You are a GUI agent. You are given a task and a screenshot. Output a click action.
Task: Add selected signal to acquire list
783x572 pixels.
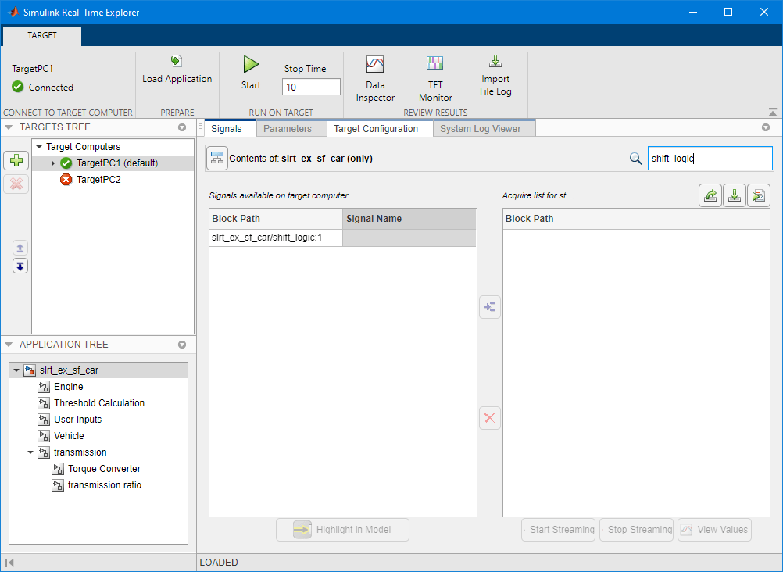point(490,307)
